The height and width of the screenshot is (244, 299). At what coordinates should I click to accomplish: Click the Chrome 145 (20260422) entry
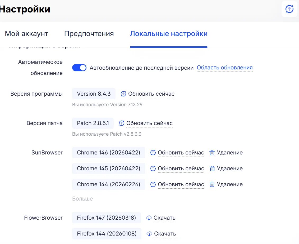click(108, 168)
